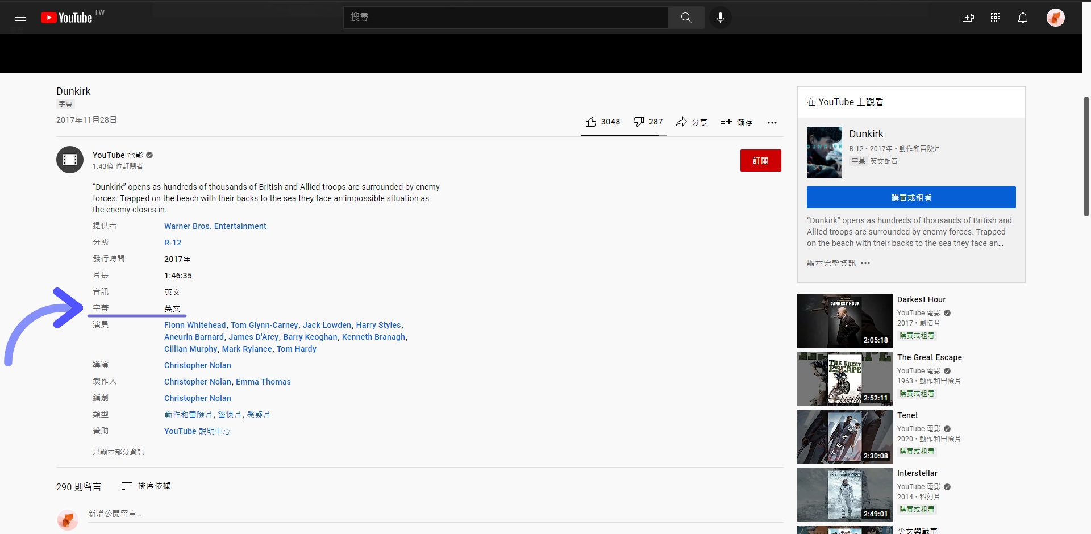
Task: Click 購買或租看 badge under Tenet
Action: (x=917, y=451)
